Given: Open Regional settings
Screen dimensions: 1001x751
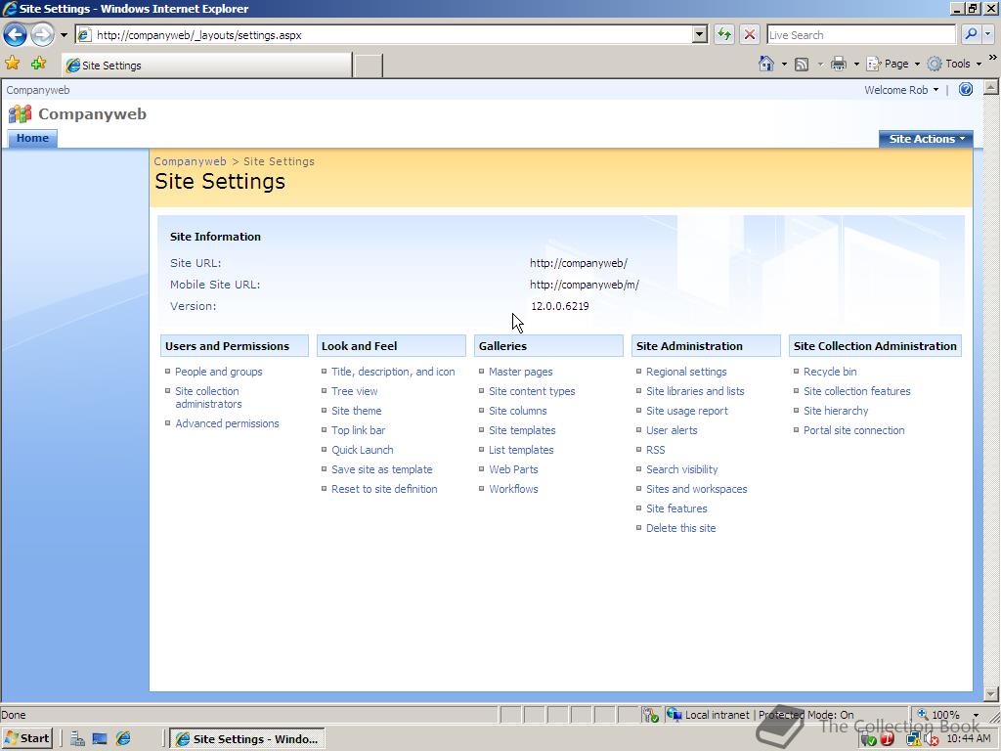Looking at the screenshot, I should 686,372.
